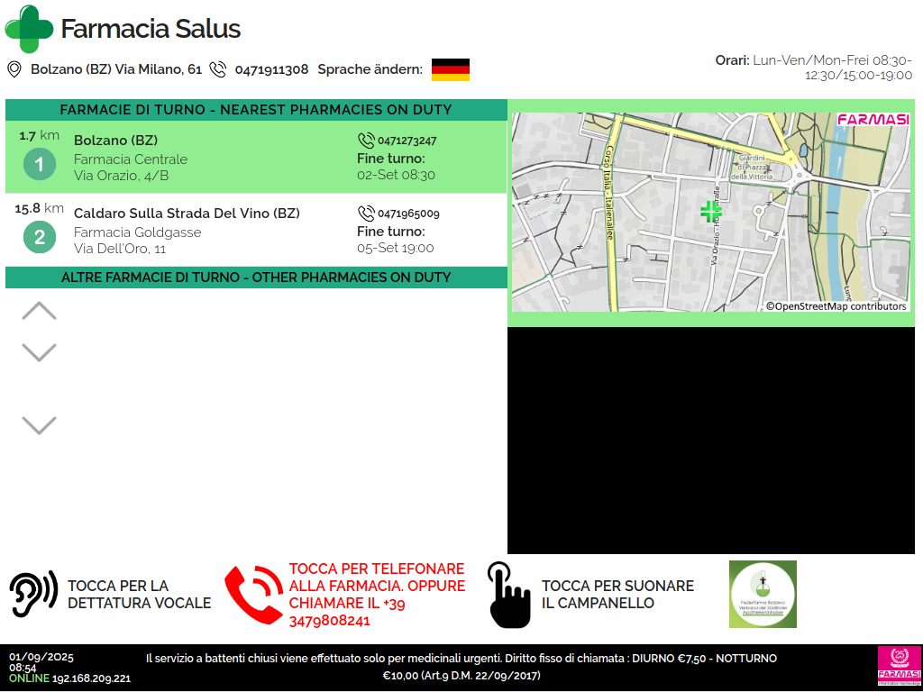Tap the pointing hand doorbell icon
Screen dimensions: 923x692
[x=509, y=595]
